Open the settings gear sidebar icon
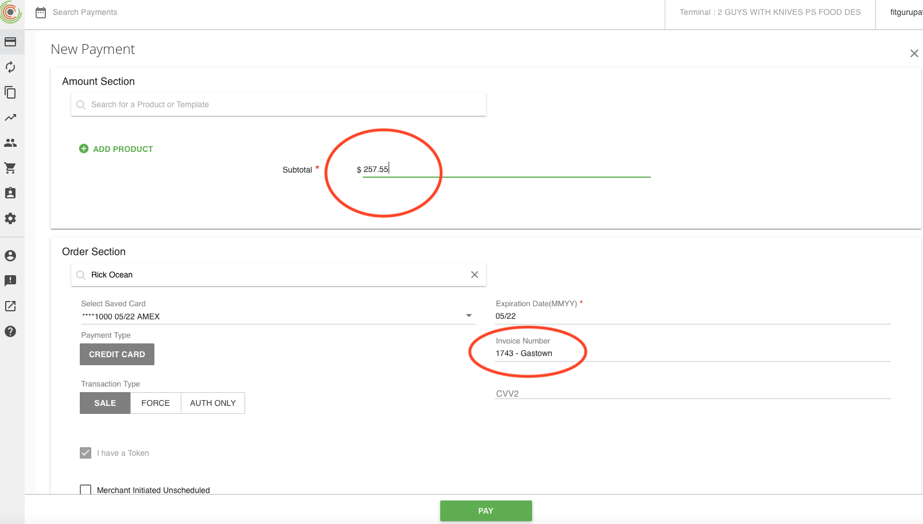The height and width of the screenshot is (524, 923). point(10,218)
